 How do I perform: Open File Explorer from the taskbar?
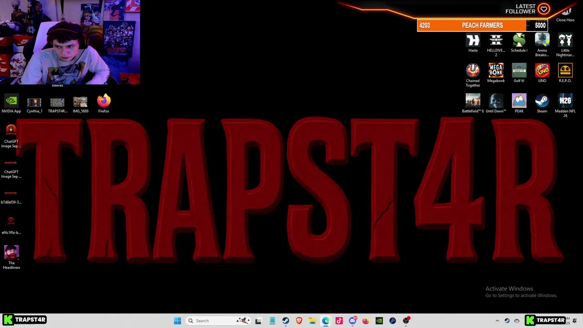coord(312,321)
